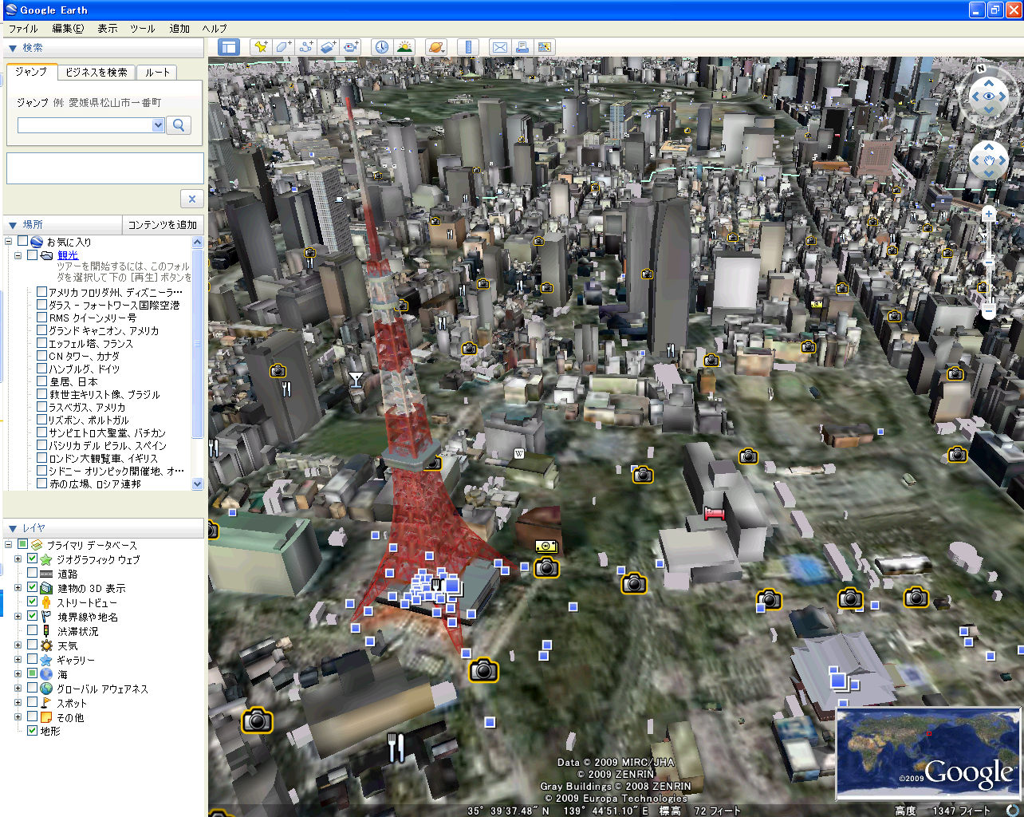Collapse the お気に入り tree node
Image resolution: width=1024 pixels, height=817 pixels.
8,241
